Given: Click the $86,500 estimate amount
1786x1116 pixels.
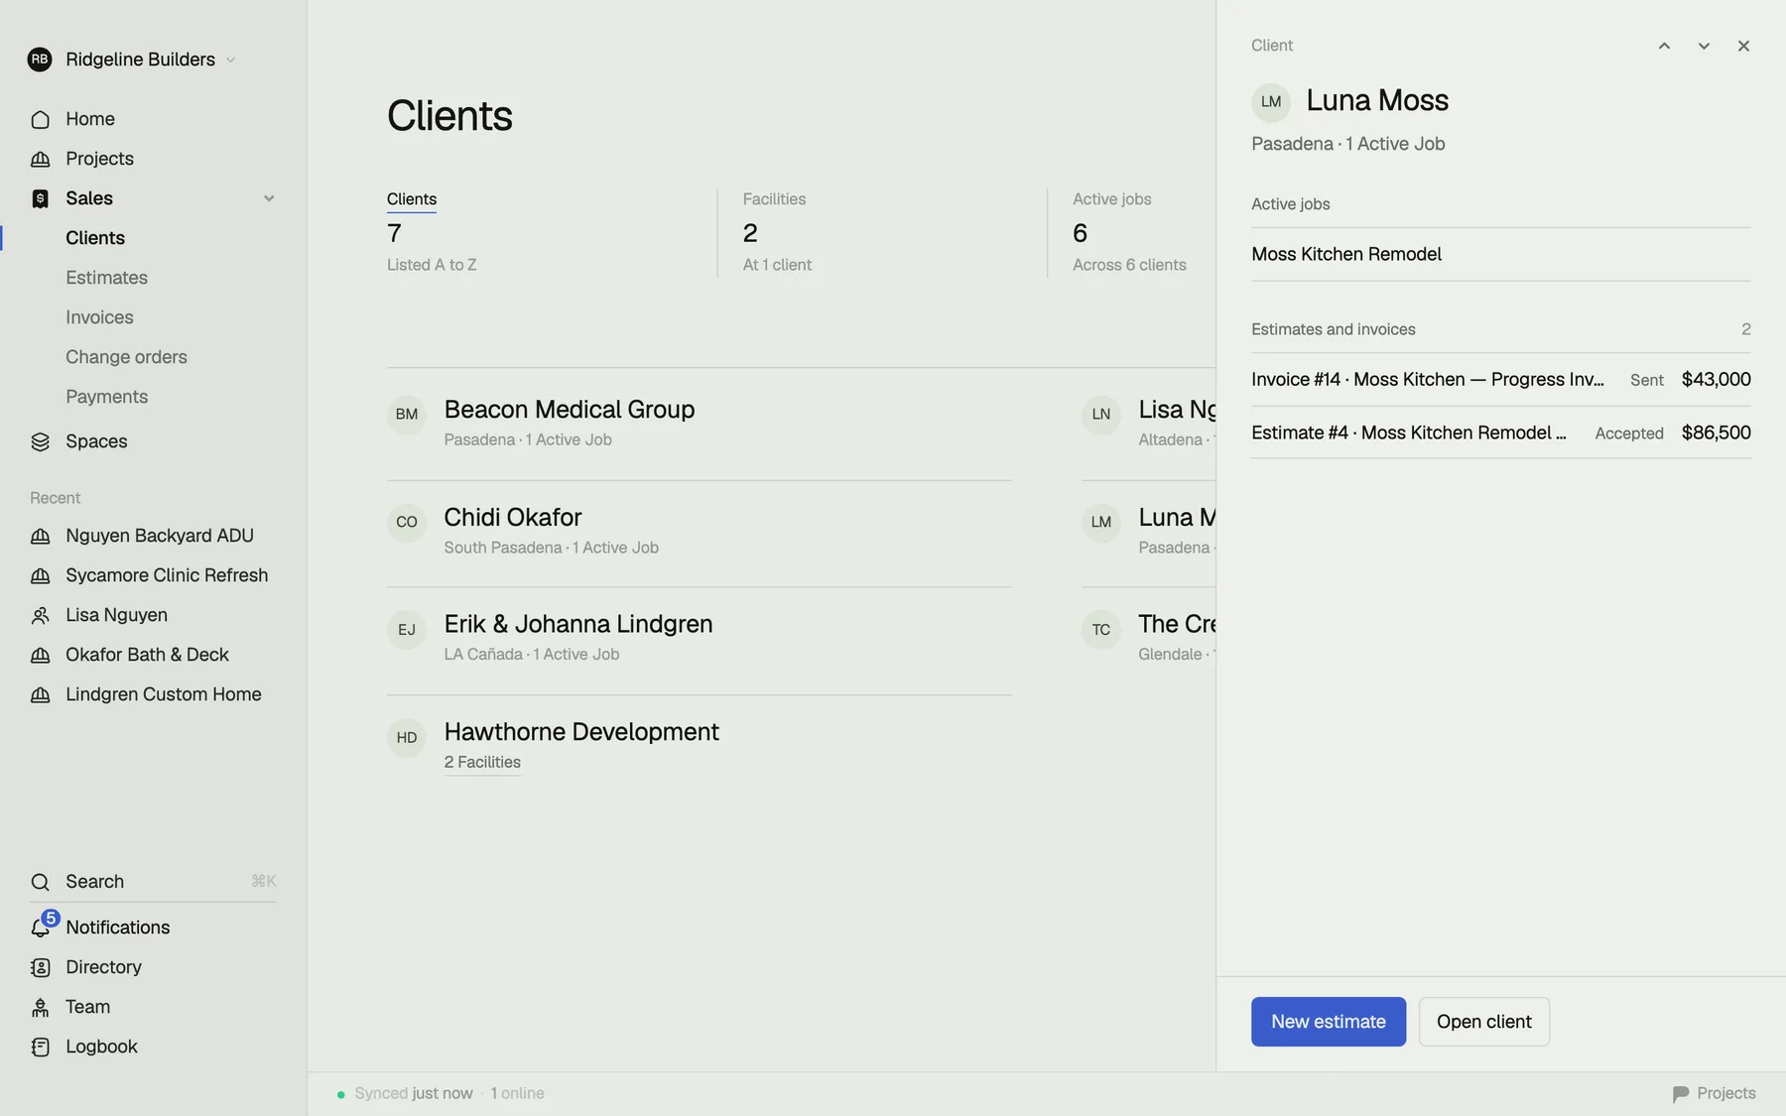Looking at the screenshot, I should click(x=1716, y=433).
